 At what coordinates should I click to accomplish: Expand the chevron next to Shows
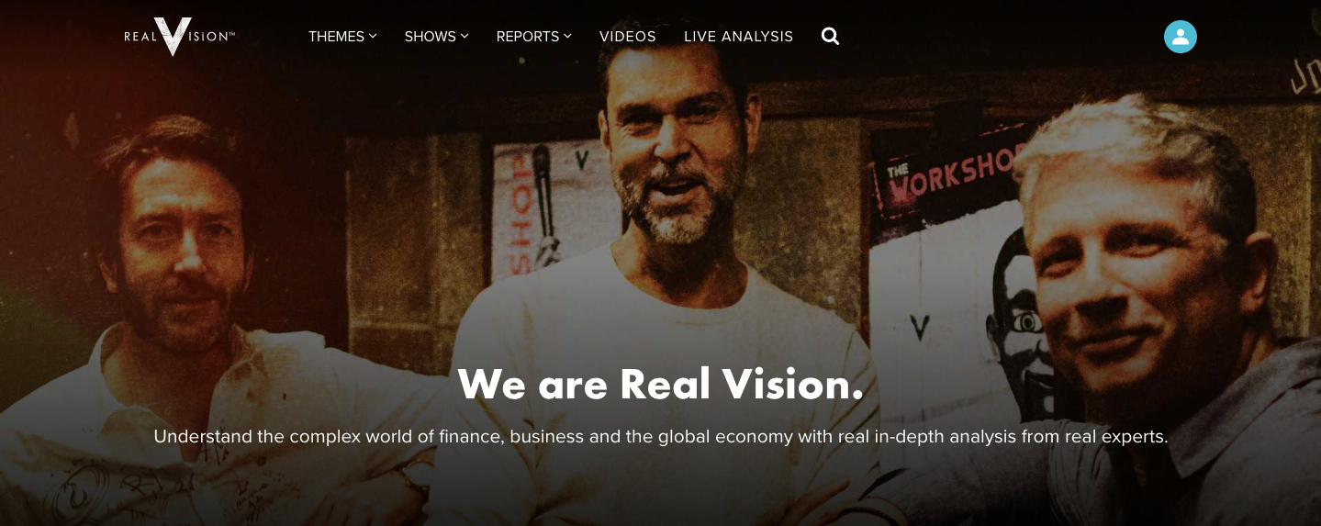(465, 36)
